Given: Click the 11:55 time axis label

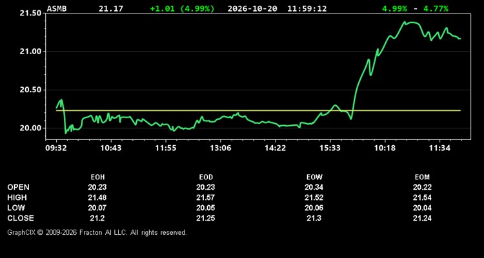Looking at the screenshot, I should 166,148.
